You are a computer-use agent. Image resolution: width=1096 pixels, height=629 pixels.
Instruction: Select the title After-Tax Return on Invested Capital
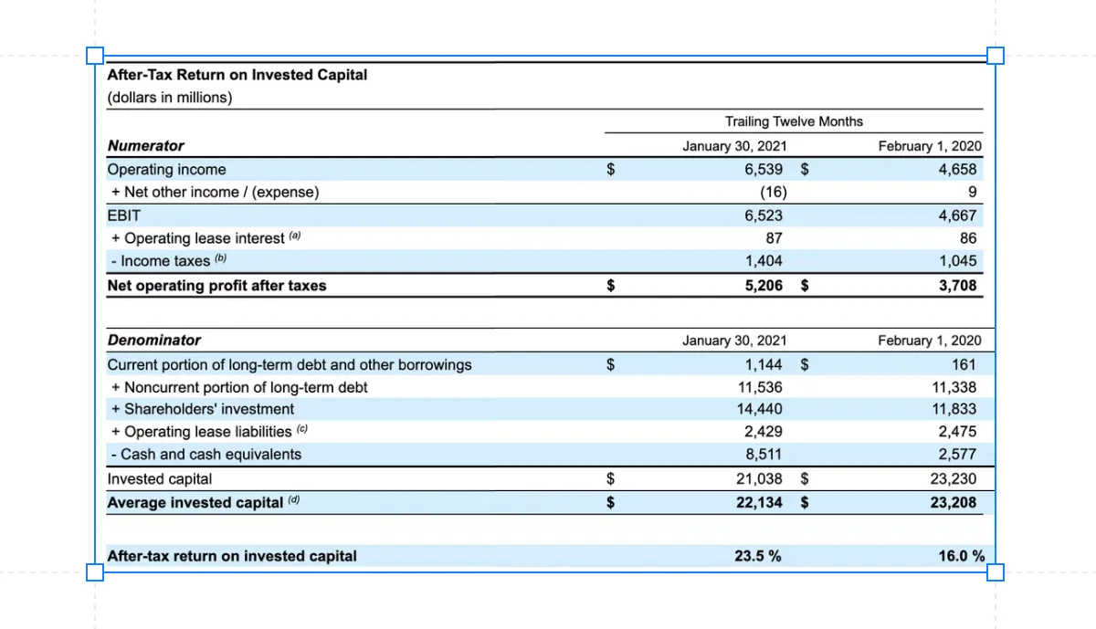(237, 75)
